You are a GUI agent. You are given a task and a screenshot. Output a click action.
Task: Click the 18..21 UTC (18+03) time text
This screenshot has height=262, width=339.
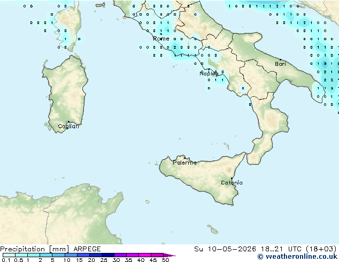(298, 249)
